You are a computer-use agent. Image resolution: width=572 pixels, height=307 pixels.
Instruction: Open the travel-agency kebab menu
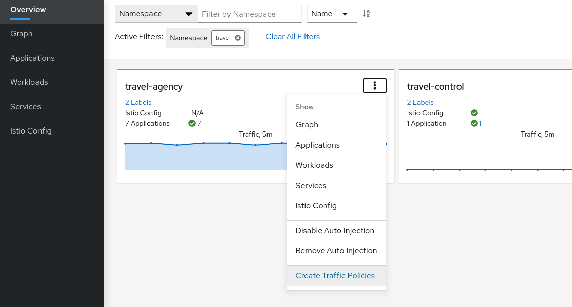[374, 85]
